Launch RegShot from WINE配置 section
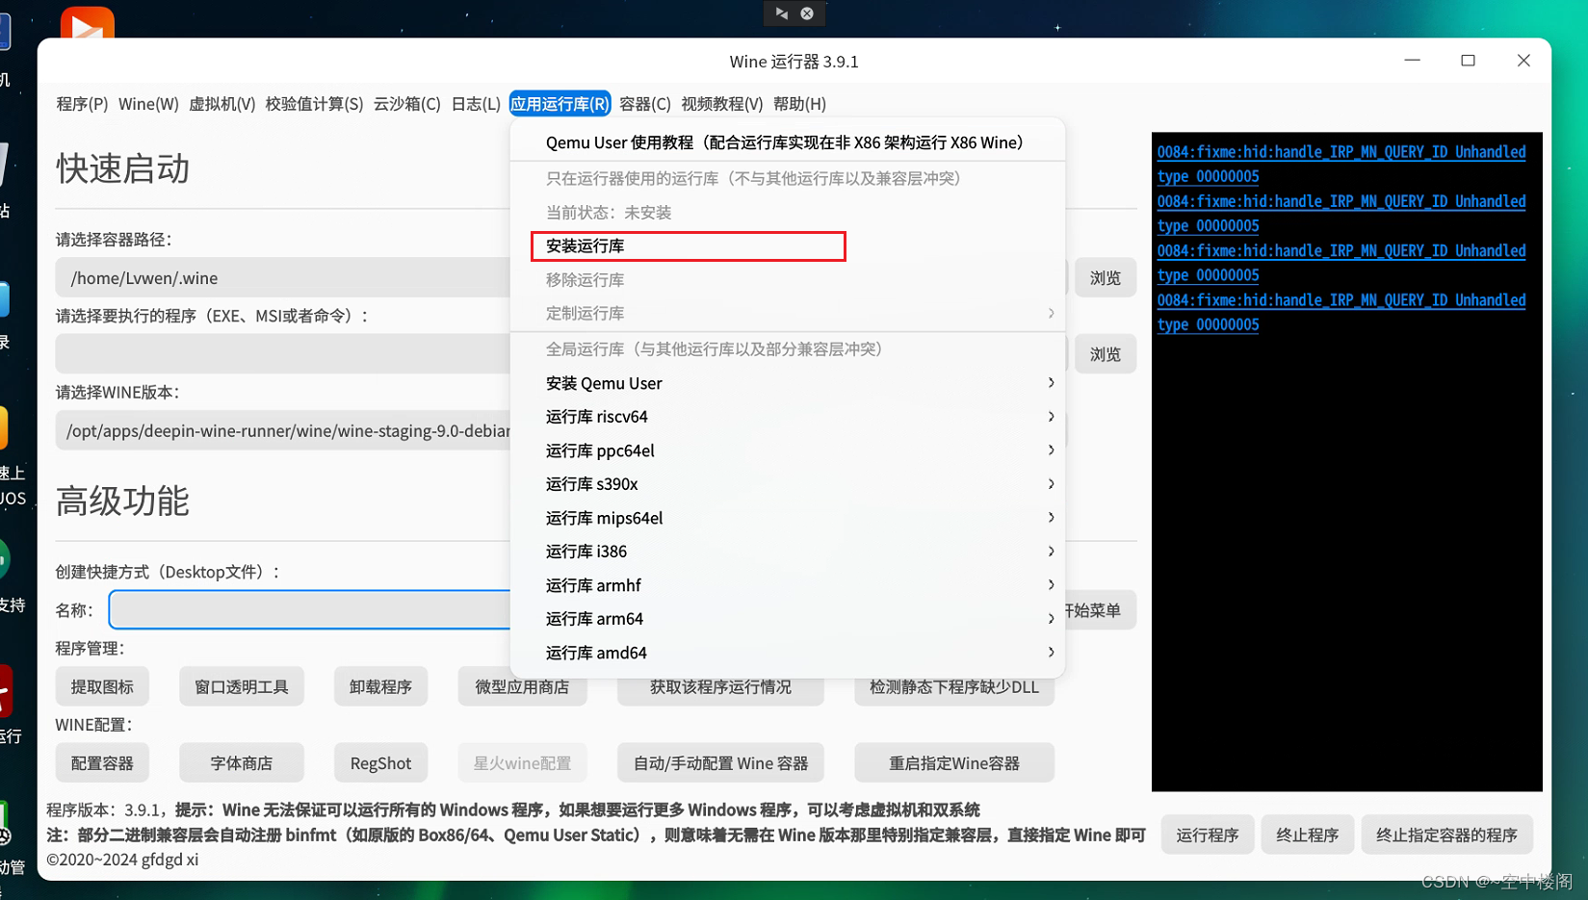 pyautogui.click(x=380, y=762)
